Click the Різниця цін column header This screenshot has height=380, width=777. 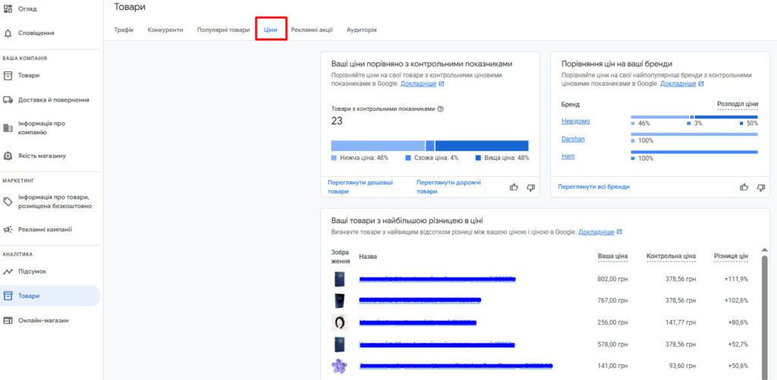click(731, 256)
